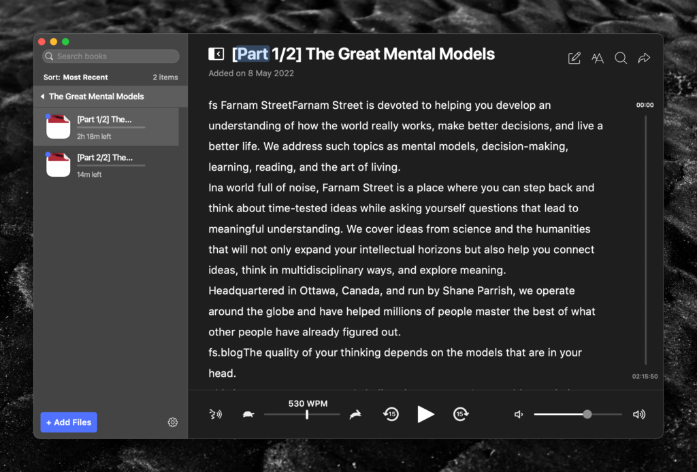Raise volume with the loud speaker icon
The height and width of the screenshot is (472, 697).
tap(639, 414)
